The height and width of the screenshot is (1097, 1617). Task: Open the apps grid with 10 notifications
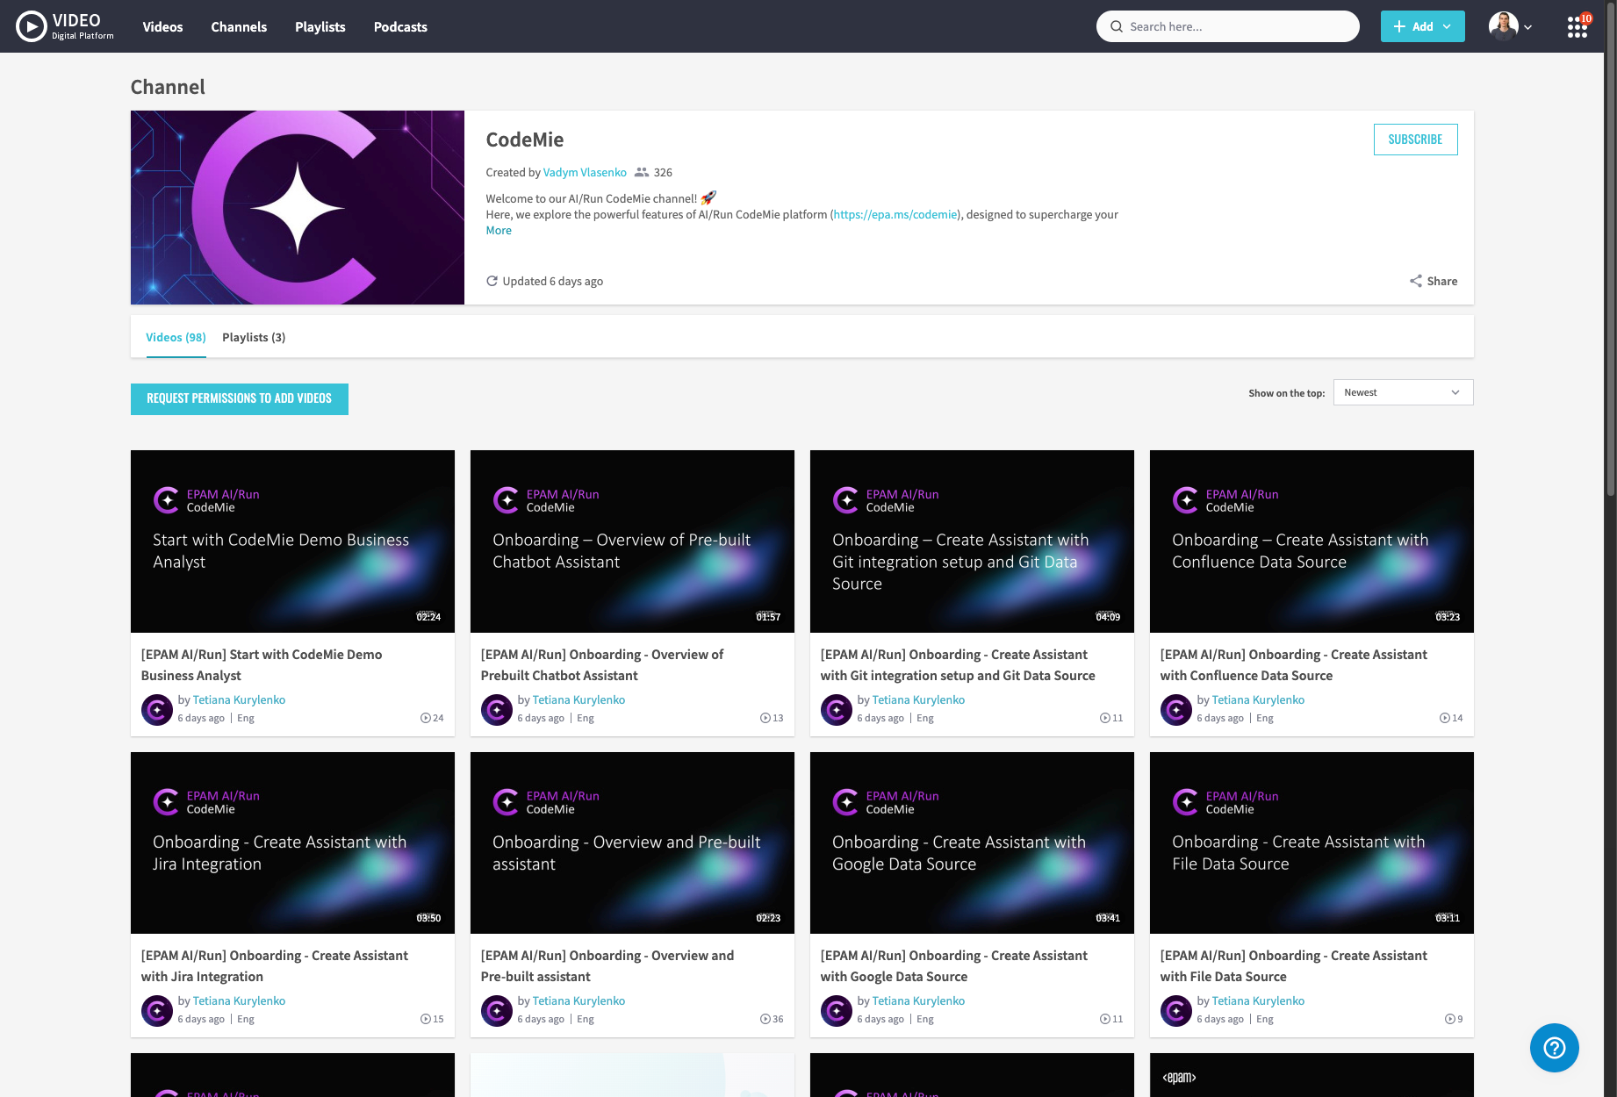(x=1577, y=26)
